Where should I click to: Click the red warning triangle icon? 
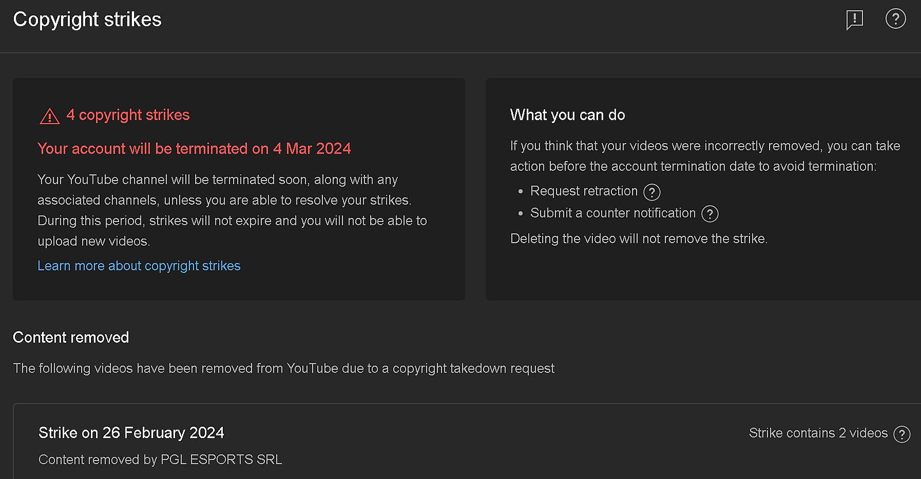pyautogui.click(x=50, y=116)
